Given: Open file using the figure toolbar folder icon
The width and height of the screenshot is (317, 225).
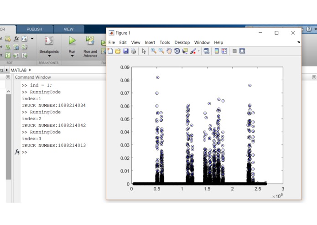Looking at the screenshot, I should tap(118, 51).
